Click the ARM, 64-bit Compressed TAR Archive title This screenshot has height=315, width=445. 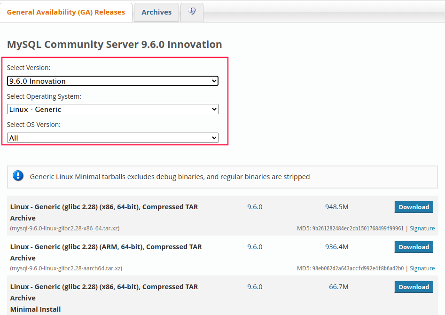point(106,252)
